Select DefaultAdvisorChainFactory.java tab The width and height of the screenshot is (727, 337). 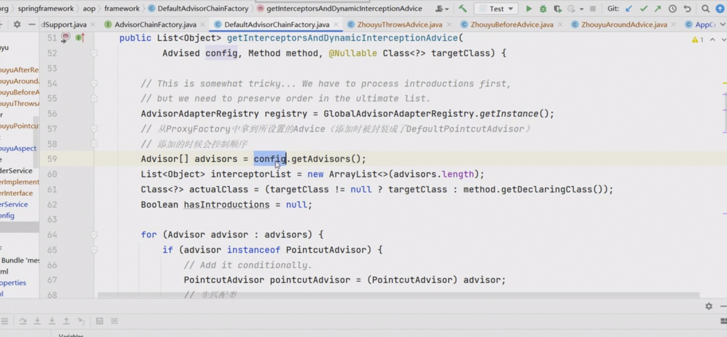tap(277, 24)
